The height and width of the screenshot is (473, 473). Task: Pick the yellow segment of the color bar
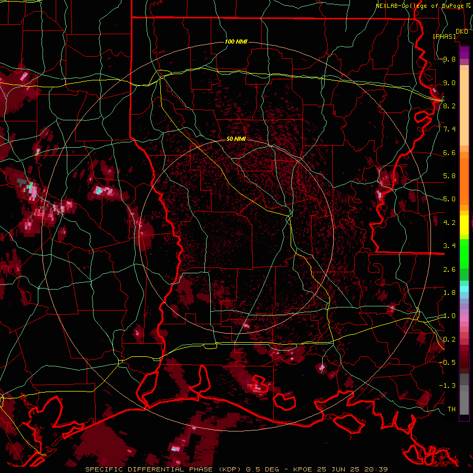(x=464, y=225)
